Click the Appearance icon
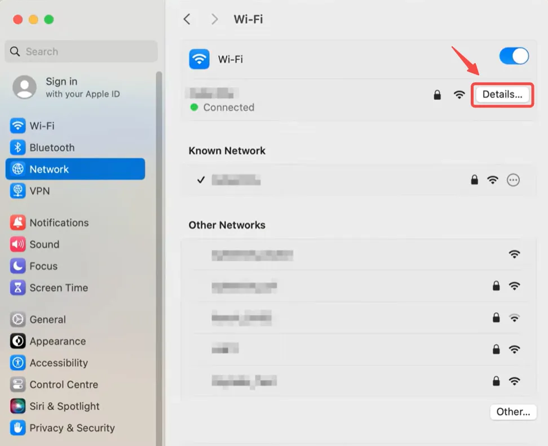The height and width of the screenshot is (446, 548). pos(17,341)
